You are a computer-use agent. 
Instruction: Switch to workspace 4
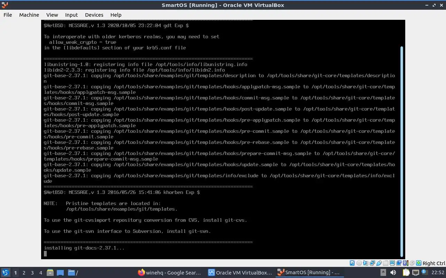pos(40,273)
